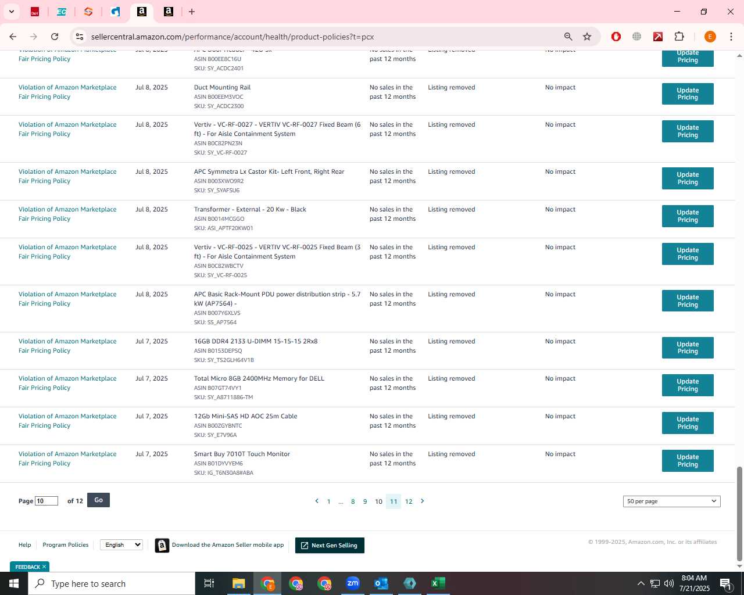Update Pricing for 12Gb Mini-SAS HD cable
Image resolution: width=744 pixels, height=595 pixels.
coord(688,422)
